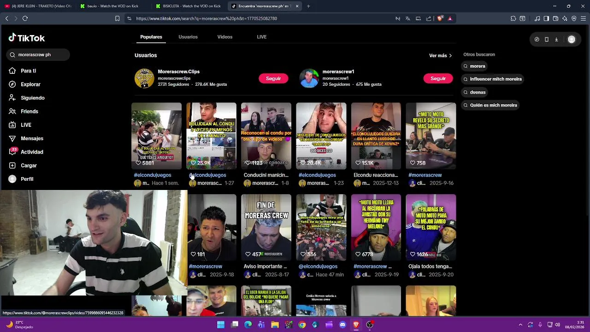Screen dimensions: 590x332
Task: Go to Para ti feed
Action: point(28,71)
